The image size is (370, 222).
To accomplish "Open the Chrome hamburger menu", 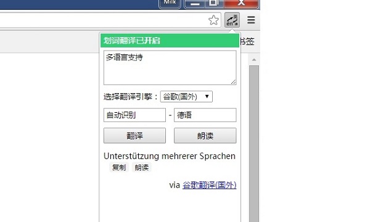I will point(251,20).
